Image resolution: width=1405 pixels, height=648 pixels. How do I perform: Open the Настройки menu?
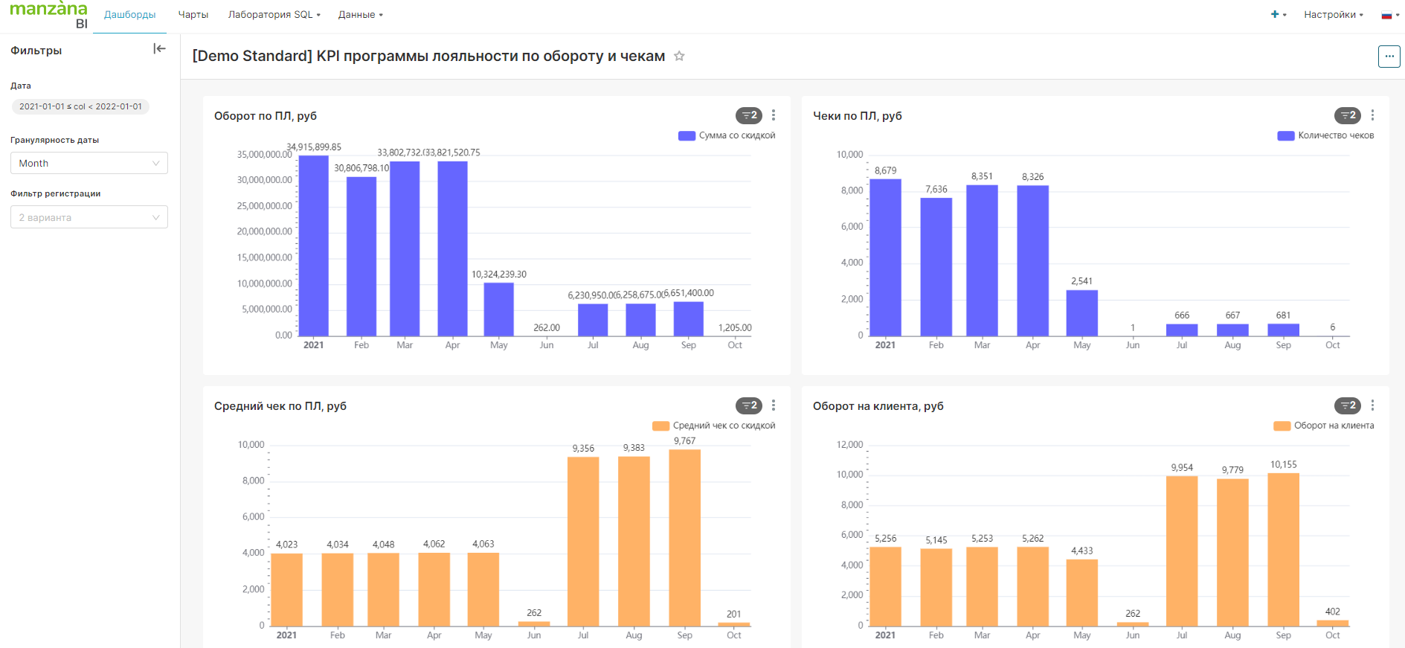(1333, 15)
